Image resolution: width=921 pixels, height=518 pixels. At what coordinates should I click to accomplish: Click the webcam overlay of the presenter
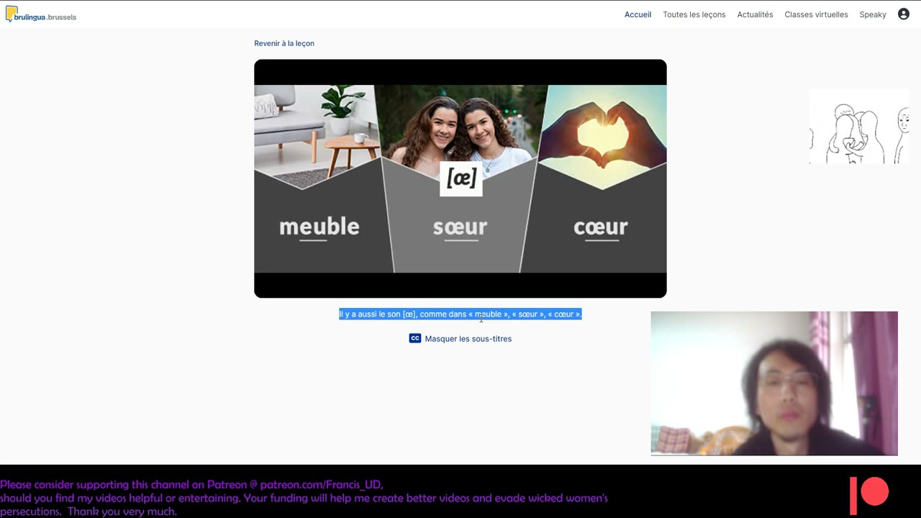[774, 383]
